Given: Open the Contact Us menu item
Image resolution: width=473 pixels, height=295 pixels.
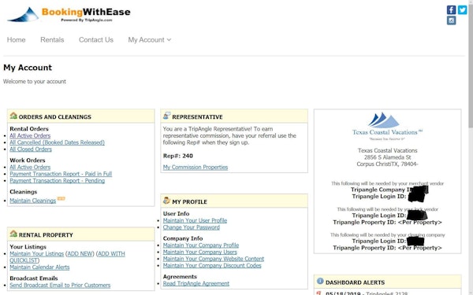Looking at the screenshot, I should [96, 40].
